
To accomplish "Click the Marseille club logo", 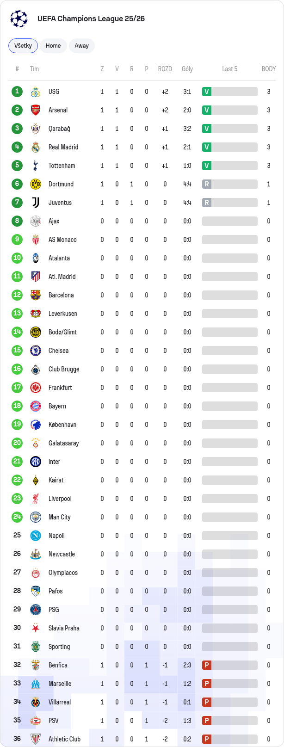I will coord(36,684).
